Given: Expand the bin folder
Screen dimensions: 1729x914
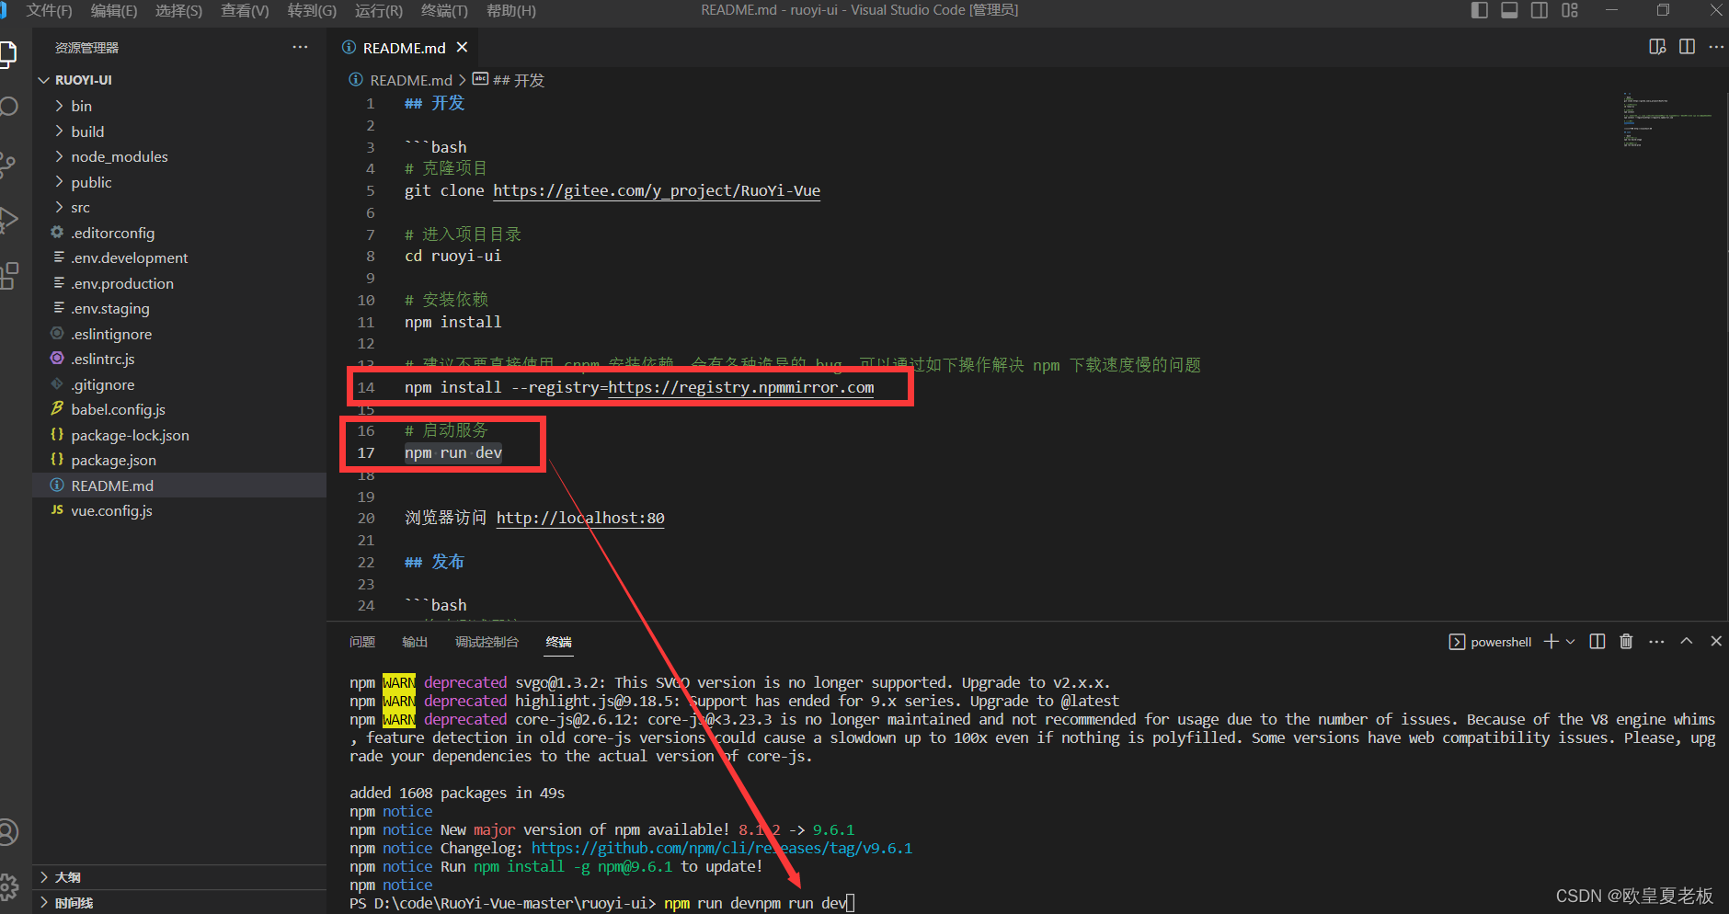Looking at the screenshot, I should [179, 106].
